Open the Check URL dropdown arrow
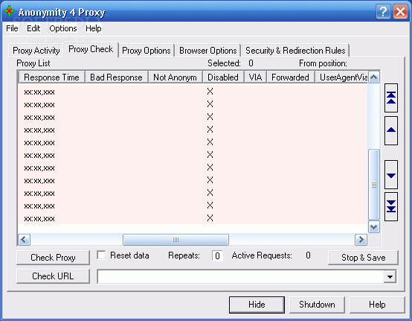The width and height of the screenshot is (412, 321). click(x=390, y=276)
